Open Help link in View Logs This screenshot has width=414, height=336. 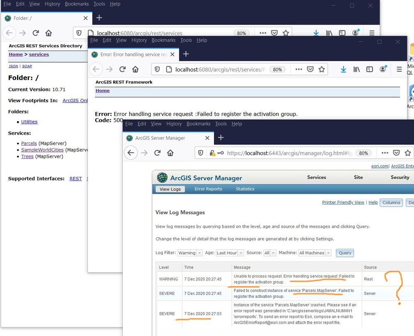(373, 202)
